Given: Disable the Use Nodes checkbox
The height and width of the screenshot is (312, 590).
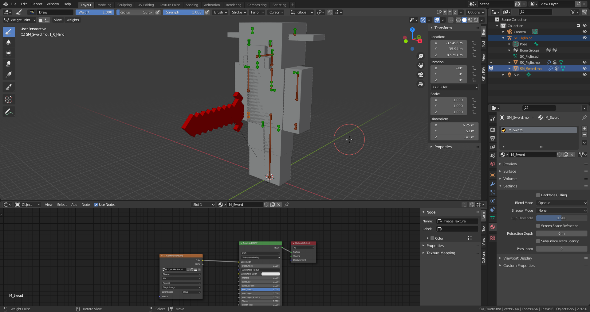Looking at the screenshot, I should pyautogui.click(x=96, y=205).
